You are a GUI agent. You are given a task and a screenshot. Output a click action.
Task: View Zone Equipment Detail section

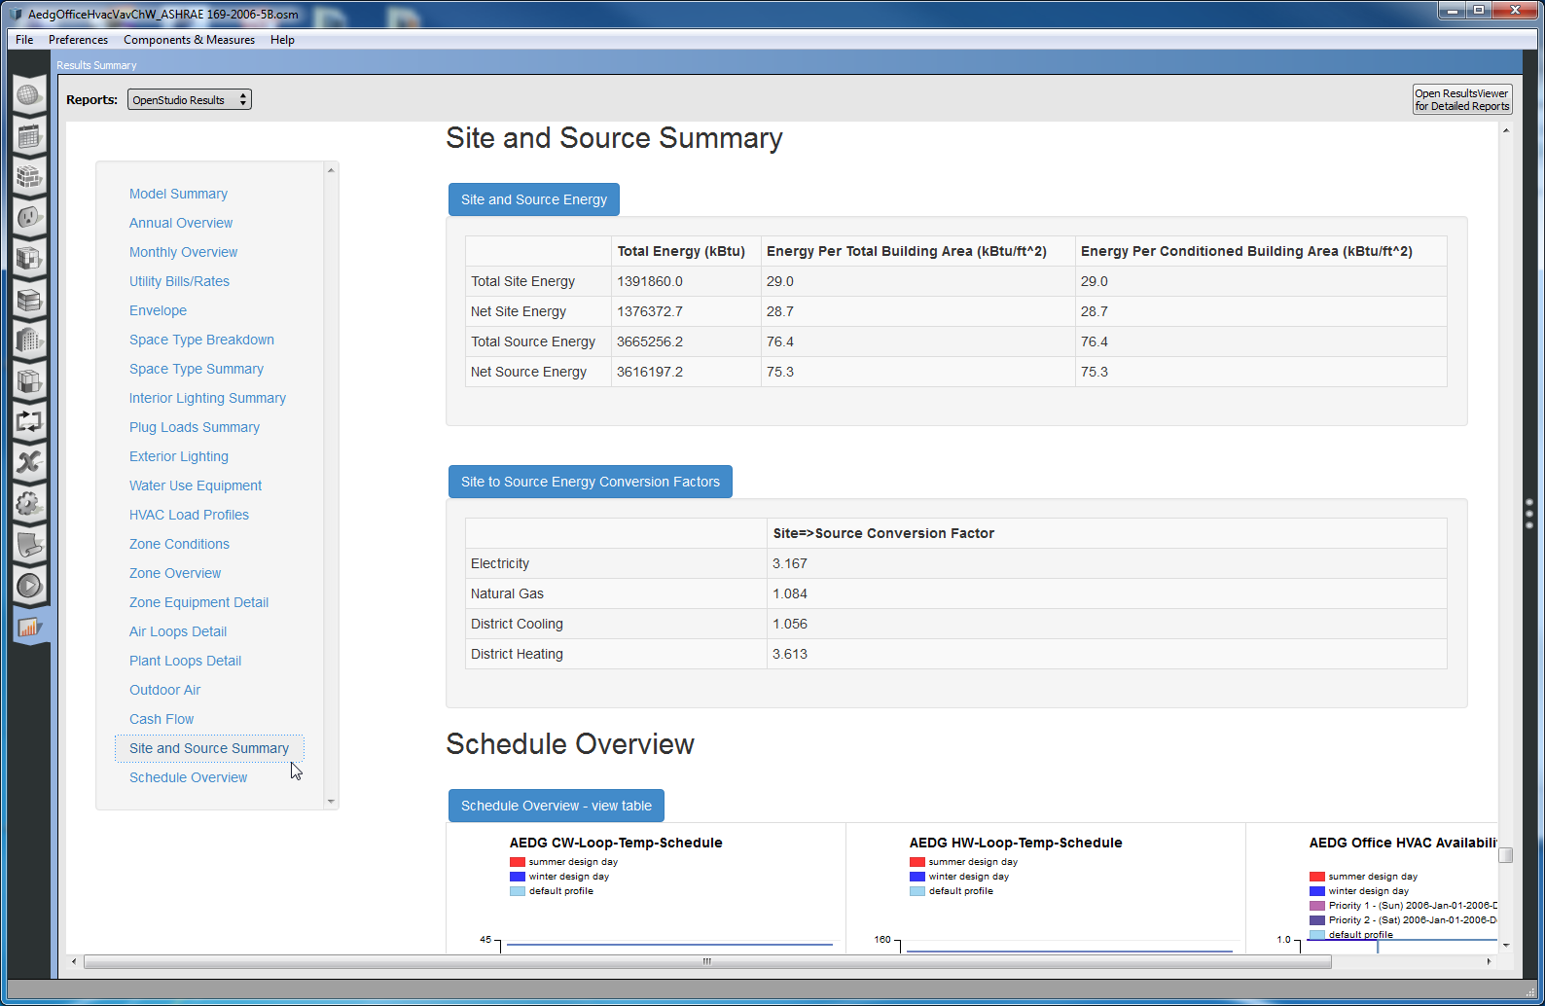pos(198,602)
